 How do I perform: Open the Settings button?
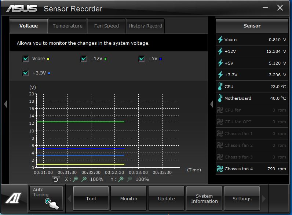pyautogui.click(x=242, y=198)
